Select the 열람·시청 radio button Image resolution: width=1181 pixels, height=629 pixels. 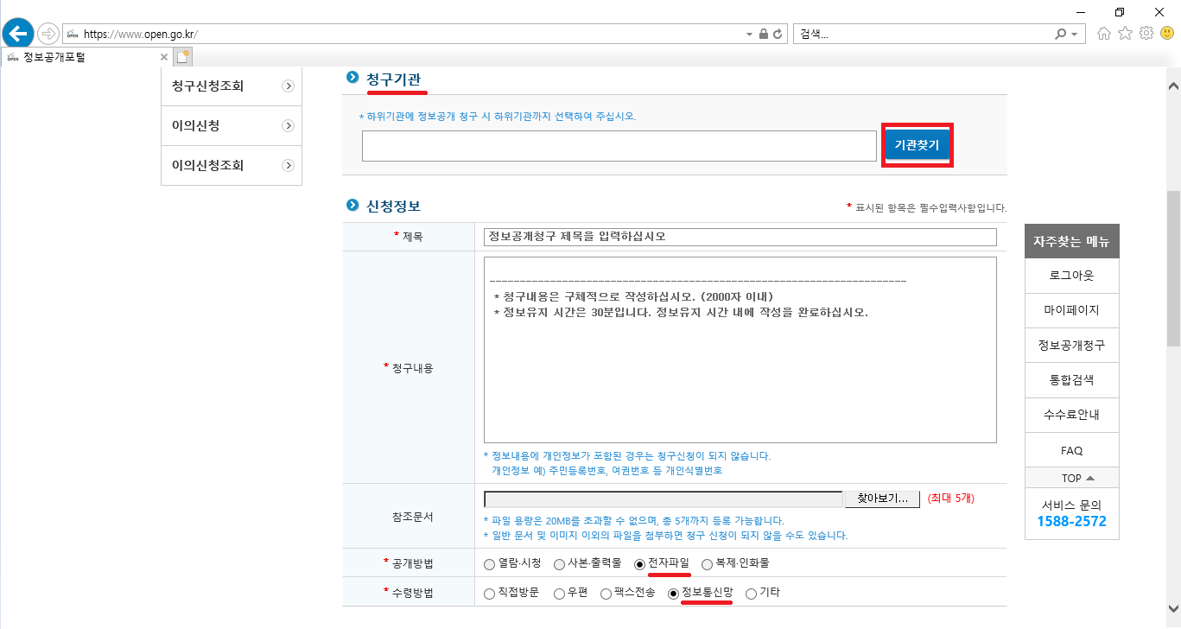[x=490, y=563]
